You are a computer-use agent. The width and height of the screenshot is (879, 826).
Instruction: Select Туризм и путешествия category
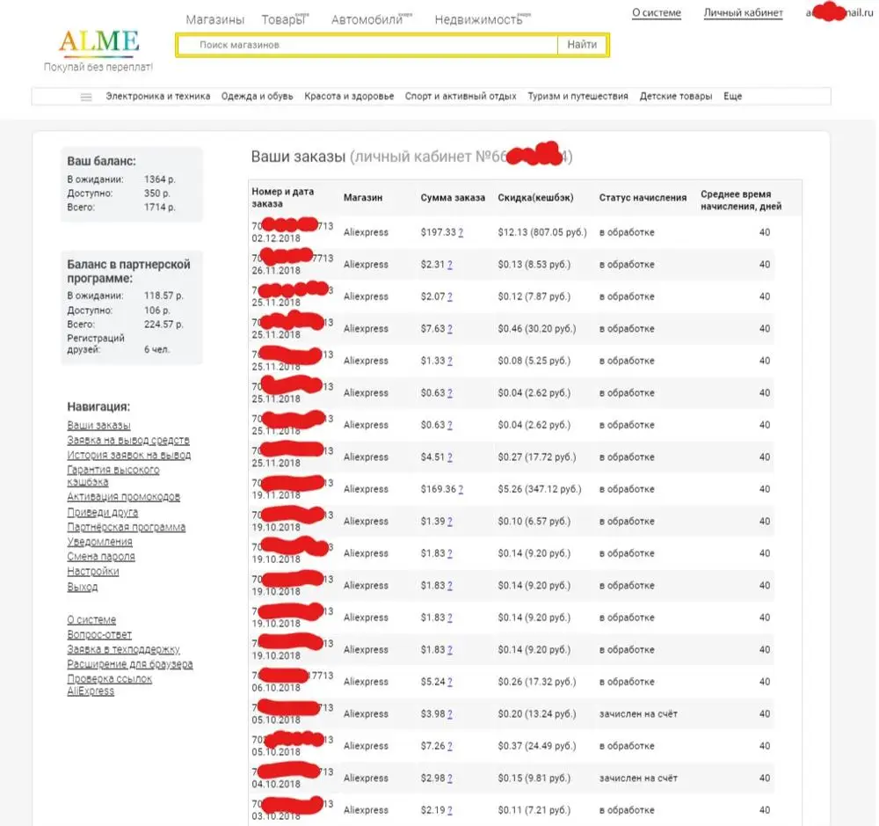click(x=578, y=97)
